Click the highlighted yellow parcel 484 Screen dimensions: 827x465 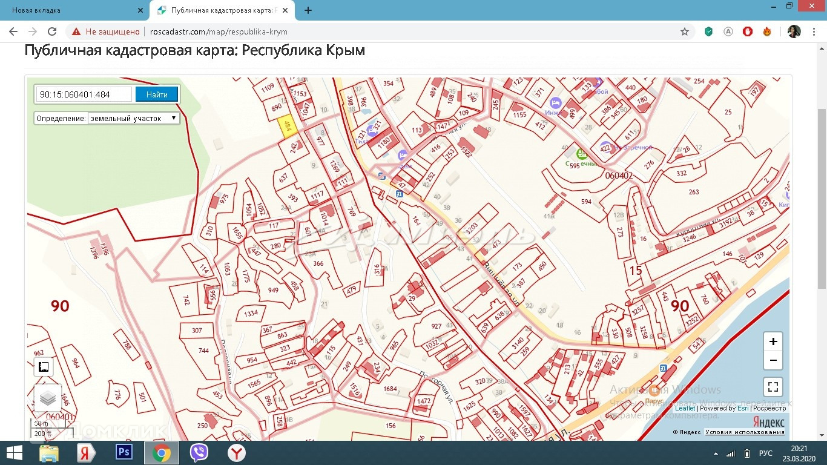click(x=286, y=127)
